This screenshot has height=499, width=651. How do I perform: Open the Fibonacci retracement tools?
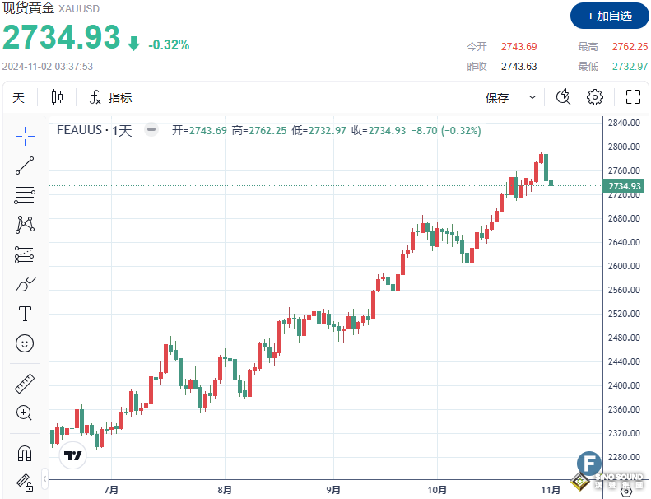click(25, 195)
